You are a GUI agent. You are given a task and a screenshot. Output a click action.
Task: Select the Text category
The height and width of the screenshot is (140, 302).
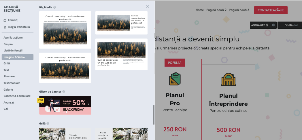6,70
